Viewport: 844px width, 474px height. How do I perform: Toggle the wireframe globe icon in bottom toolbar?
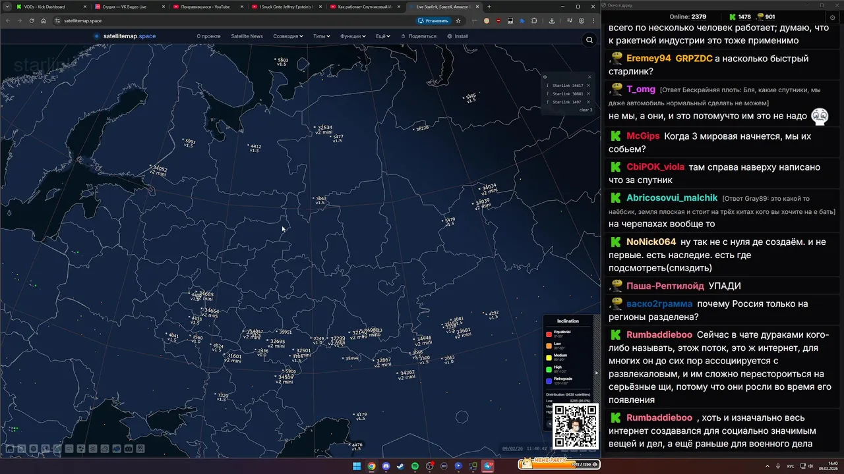pos(34,449)
